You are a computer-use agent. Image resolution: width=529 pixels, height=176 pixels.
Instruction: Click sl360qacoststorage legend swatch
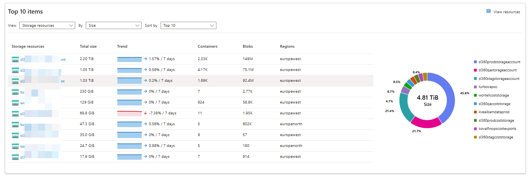coord(475,104)
